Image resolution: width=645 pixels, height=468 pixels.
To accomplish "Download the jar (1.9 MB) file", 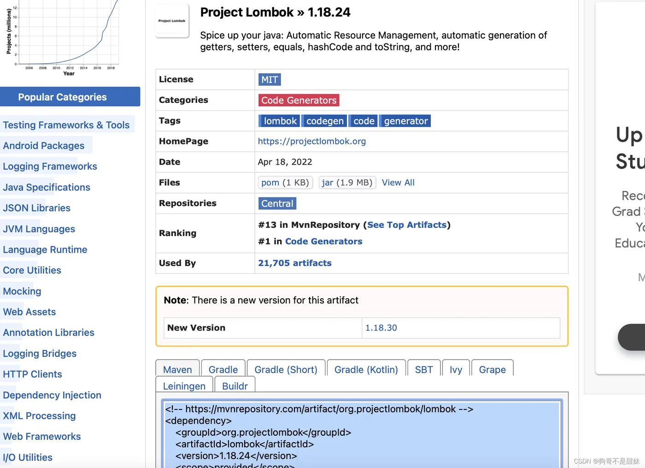I will click(x=347, y=183).
